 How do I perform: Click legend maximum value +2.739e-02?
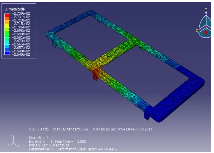click(x=21, y=13)
